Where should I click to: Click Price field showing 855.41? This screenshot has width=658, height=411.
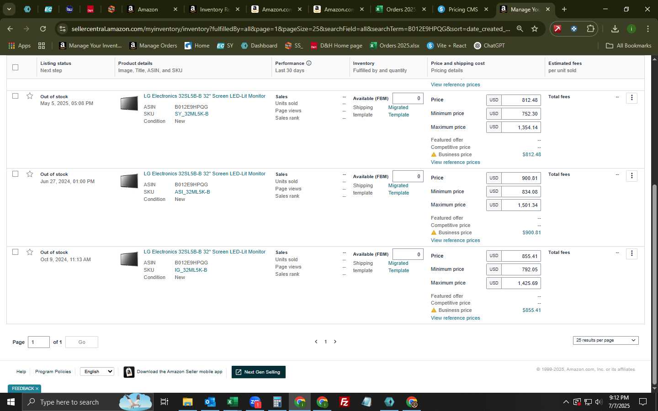(x=521, y=256)
